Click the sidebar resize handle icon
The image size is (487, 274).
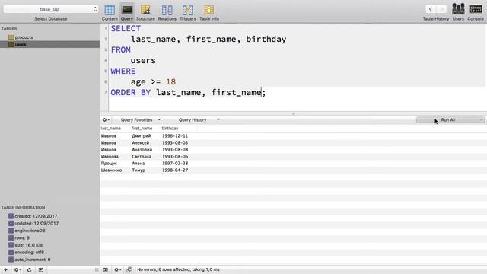click(x=97, y=269)
